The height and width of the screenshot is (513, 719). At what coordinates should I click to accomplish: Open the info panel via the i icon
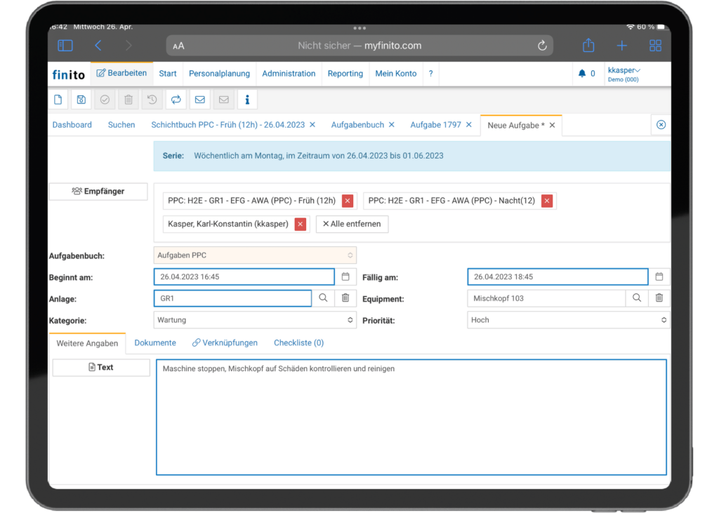(x=246, y=99)
